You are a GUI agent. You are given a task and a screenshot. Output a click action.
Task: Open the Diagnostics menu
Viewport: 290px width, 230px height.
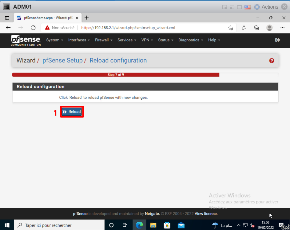tap(191, 40)
